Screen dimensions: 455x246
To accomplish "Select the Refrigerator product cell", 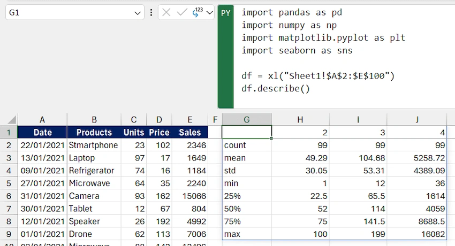I will pyautogui.click(x=94, y=171).
